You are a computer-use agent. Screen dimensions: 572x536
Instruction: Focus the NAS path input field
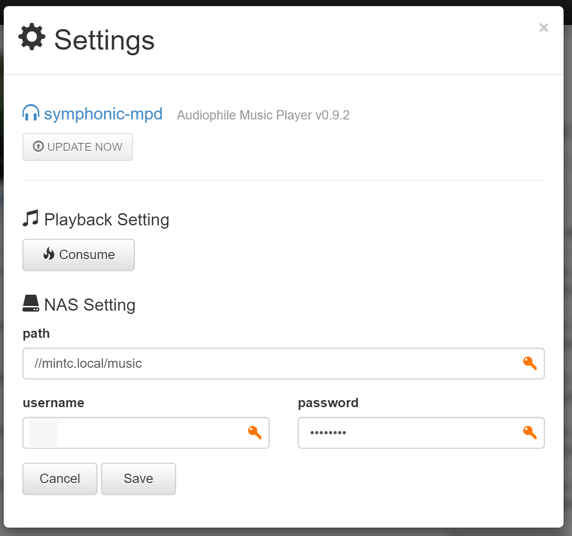tap(284, 364)
